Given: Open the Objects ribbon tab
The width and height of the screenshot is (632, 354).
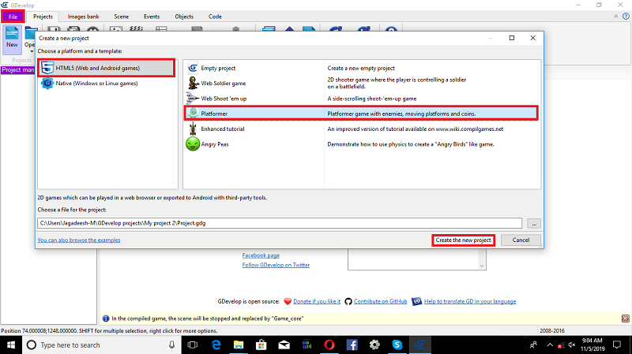Looking at the screenshot, I should [184, 17].
